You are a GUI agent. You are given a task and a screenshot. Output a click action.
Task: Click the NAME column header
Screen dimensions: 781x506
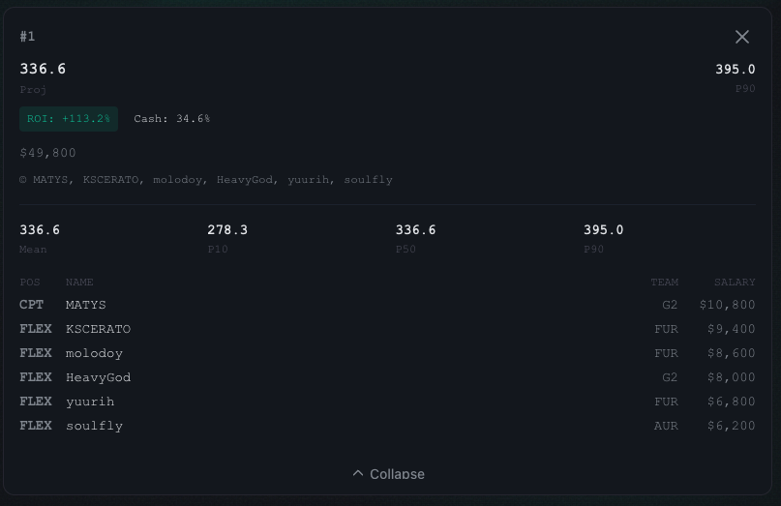pyautogui.click(x=79, y=283)
